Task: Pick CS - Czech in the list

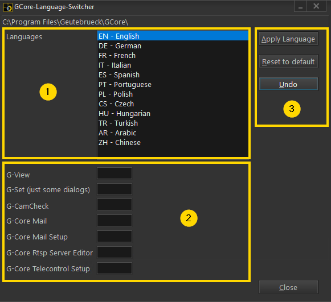Action: point(173,104)
